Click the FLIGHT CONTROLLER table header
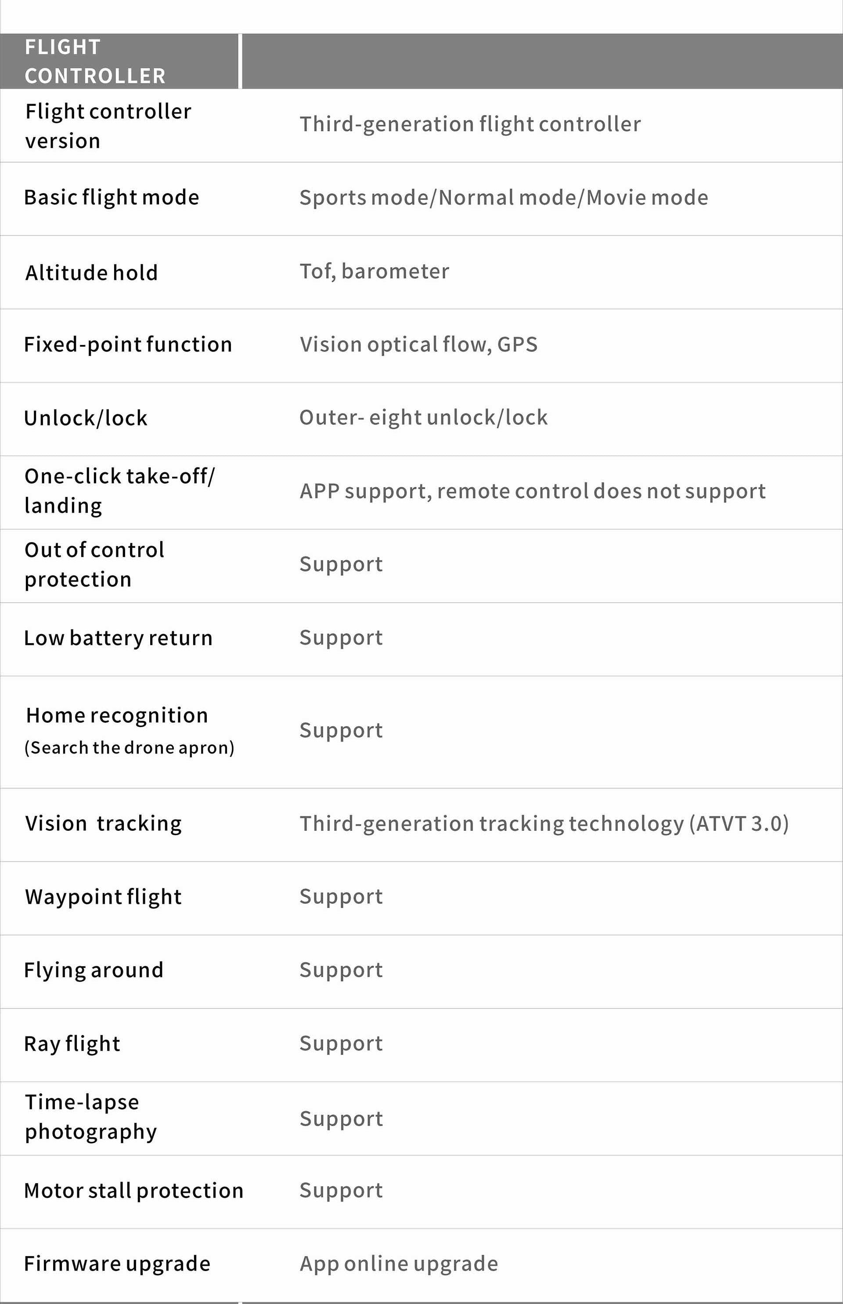This screenshot has height=1304, width=843. coord(95,62)
